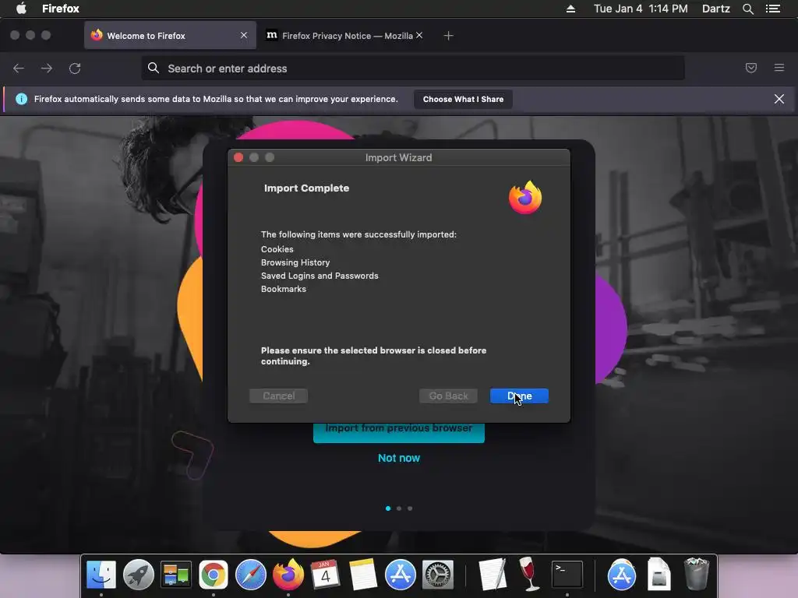Click the grayed Go Back button
The width and height of the screenshot is (798, 598).
pos(448,396)
